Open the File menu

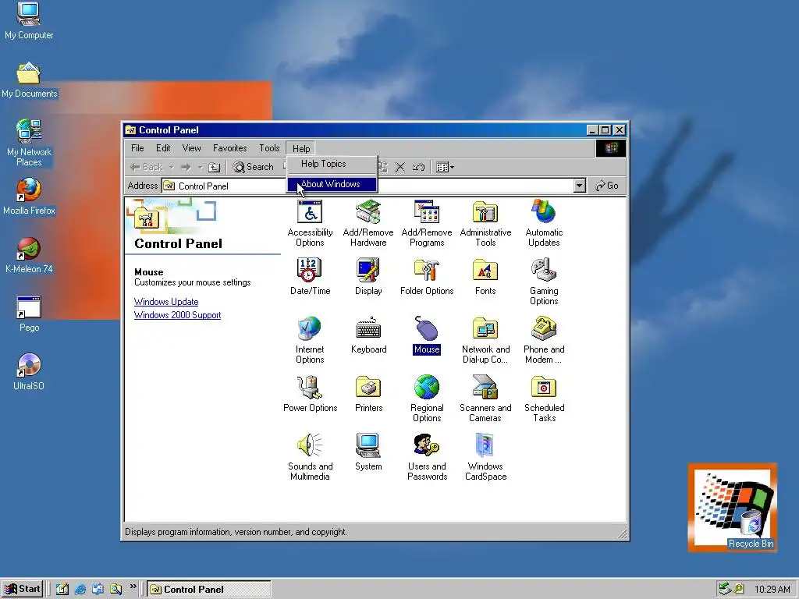pyautogui.click(x=137, y=148)
